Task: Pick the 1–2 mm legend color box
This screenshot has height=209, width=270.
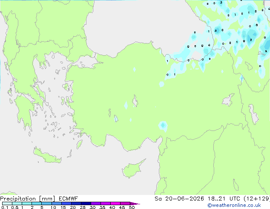Action: (x=27, y=203)
